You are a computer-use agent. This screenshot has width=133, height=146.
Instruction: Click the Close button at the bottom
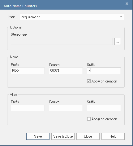pyautogui.click(x=88, y=136)
